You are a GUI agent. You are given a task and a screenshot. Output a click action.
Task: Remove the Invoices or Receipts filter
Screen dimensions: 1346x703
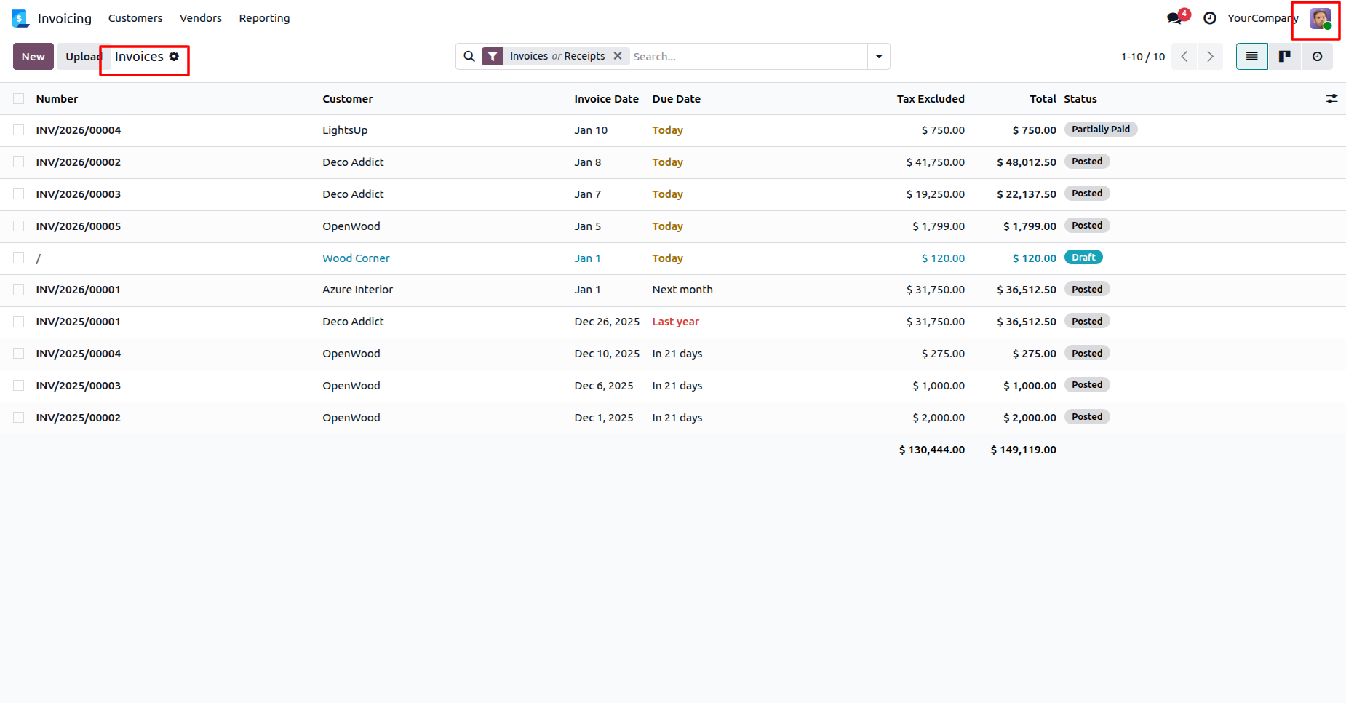(x=618, y=56)
